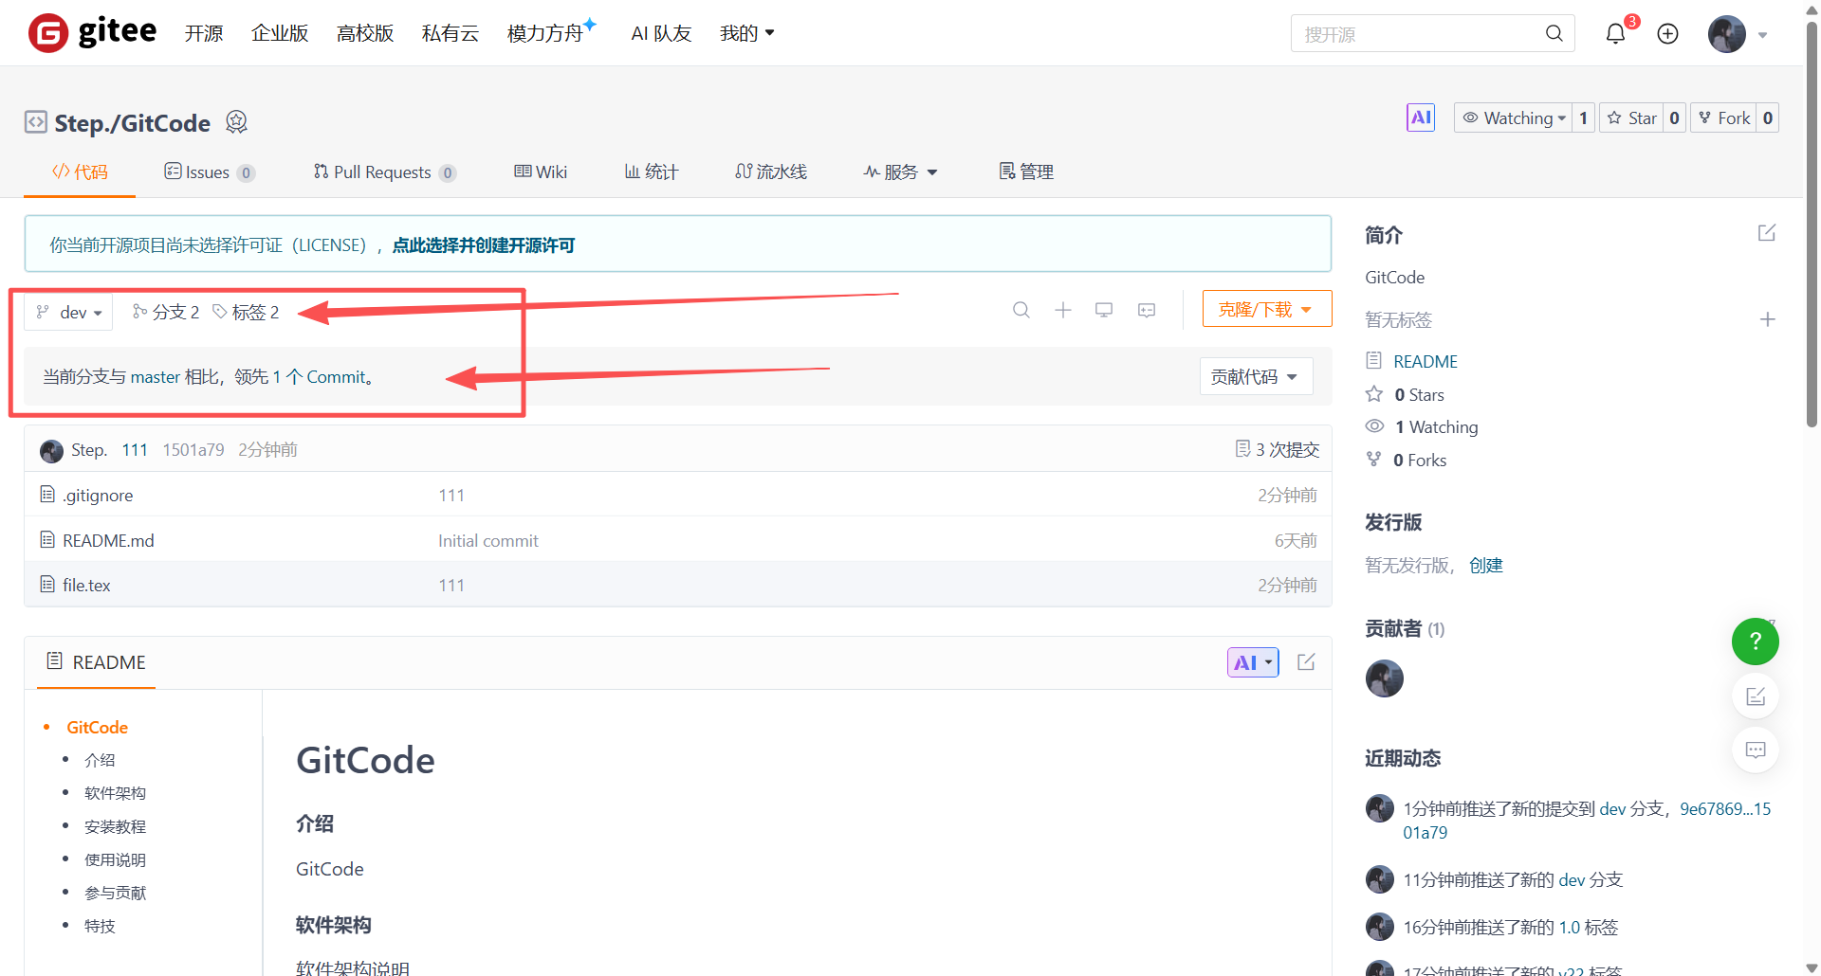The width and height of the screenshot is (1821, 976).
Task: Click the floating chat message icon
Action: (x=1756, y=750)
